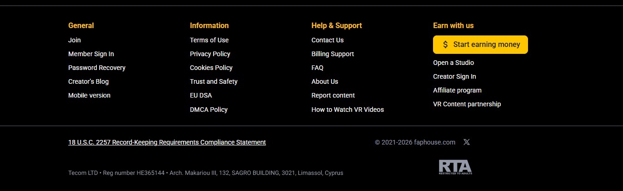The height and width of the screenshot is (191, 623).
Task: Click the Report content link
Action: click(333, 95)
